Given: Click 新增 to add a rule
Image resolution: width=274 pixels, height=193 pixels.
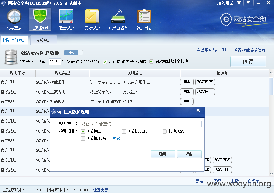Looking at the screenshot, I should point(199,181).
